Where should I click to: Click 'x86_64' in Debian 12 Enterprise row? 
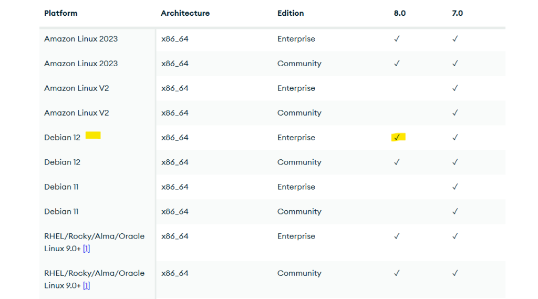[x=175, y=138]
